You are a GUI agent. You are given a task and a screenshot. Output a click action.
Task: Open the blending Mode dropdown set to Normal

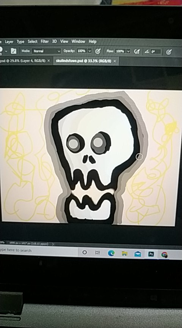point(46,51)
